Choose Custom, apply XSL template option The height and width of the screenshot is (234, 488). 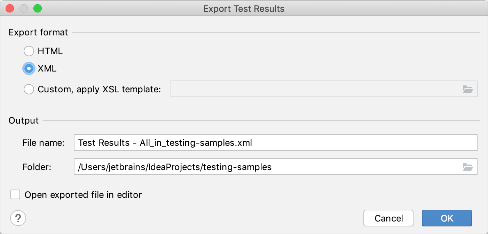click(29, 89)
